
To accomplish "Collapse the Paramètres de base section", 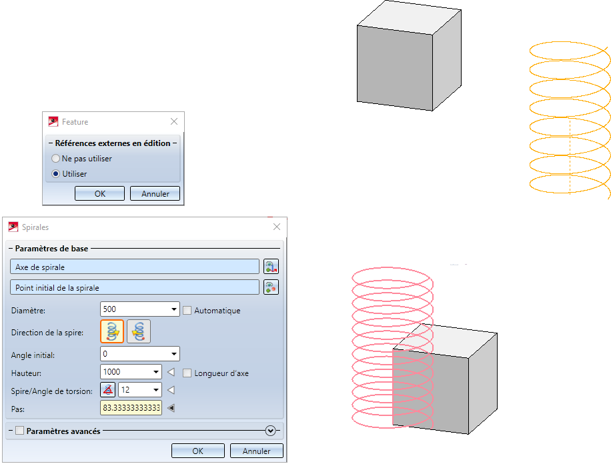I will [x=11, y=249].
